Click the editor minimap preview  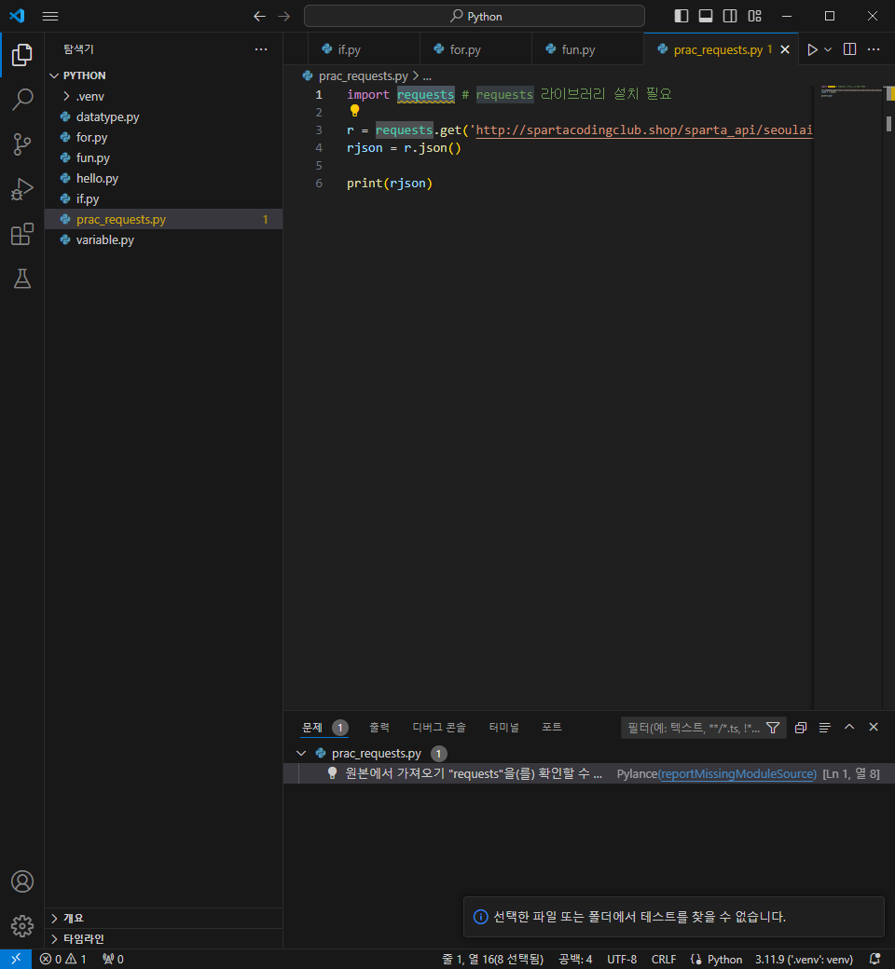(850, 91)
